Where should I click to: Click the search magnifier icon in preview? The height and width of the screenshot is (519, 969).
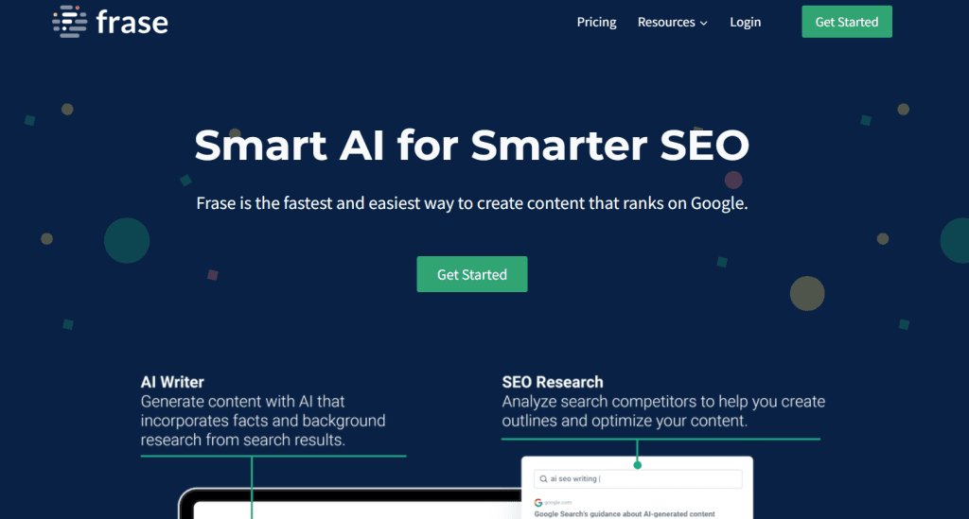(x=543, y=479)
